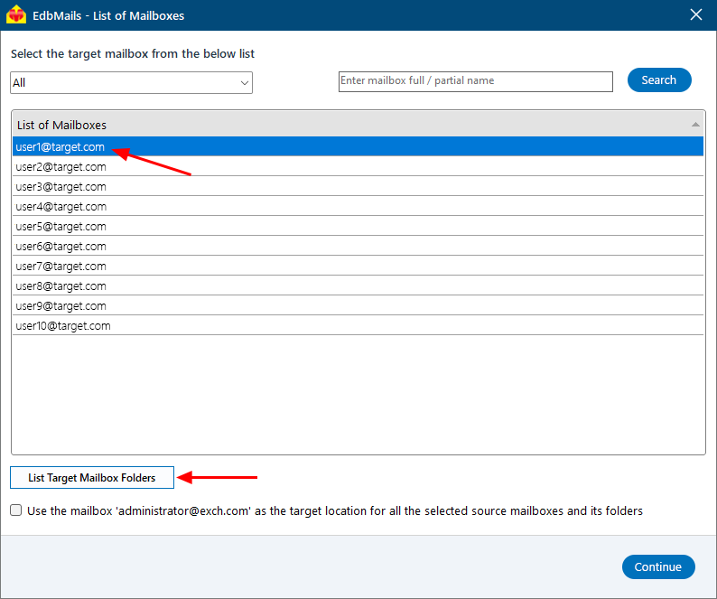The width and height of the screenshot is (717, 599).
Task: Click the Continue button
Action: coord(657,566)
